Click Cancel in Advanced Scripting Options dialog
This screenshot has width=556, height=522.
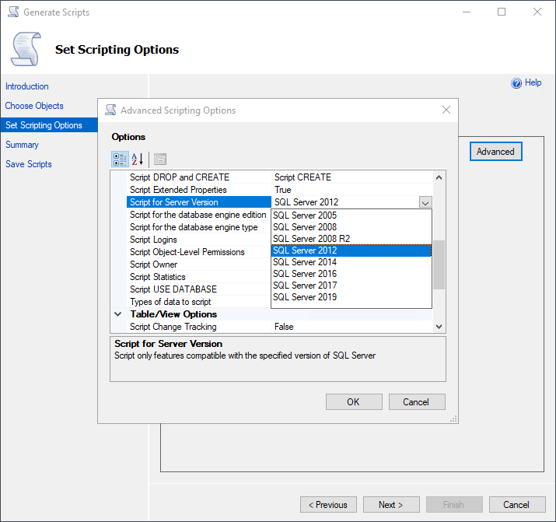(x=417, y=401)
